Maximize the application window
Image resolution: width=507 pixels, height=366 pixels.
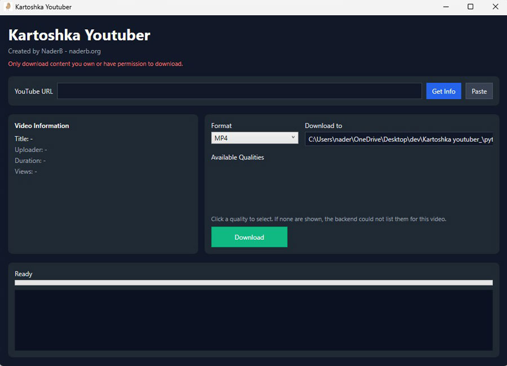470,6
